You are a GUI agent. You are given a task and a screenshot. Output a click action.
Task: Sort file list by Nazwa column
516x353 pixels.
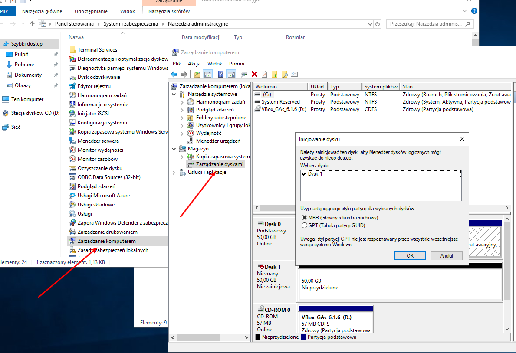coord(76,37)
